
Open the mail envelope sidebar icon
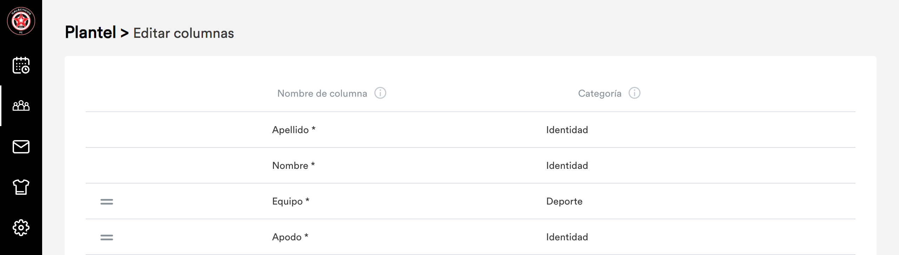click(21, 147)
